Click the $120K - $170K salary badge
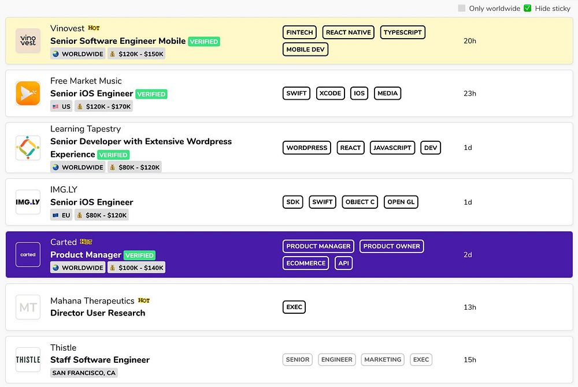 103,106
